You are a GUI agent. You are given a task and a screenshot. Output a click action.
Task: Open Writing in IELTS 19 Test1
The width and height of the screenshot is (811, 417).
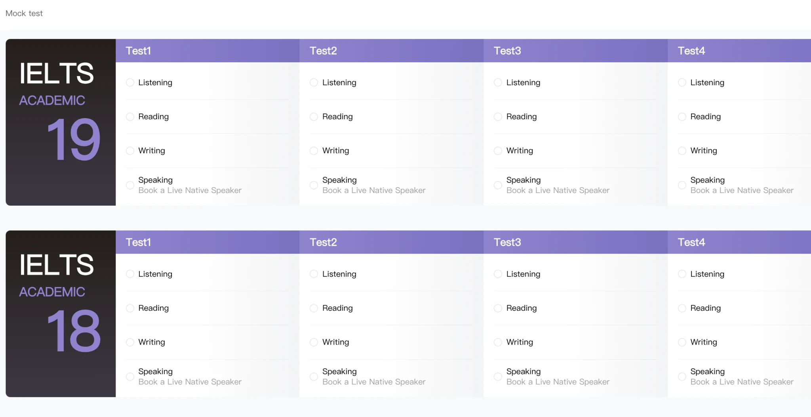[x=152, y=151]
